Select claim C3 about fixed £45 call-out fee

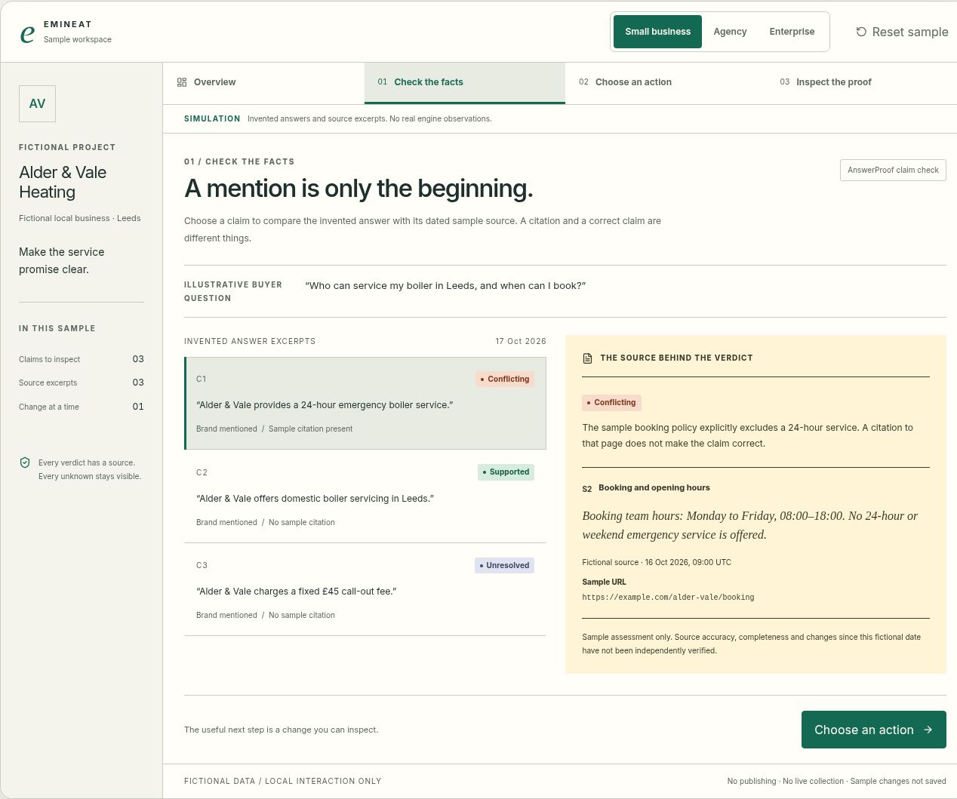(x=365, y=590)
